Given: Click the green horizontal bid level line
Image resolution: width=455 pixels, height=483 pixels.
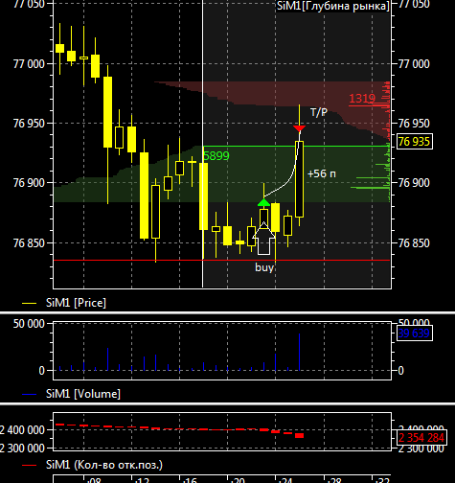Looking at the screenshot, I should point(296,147).
